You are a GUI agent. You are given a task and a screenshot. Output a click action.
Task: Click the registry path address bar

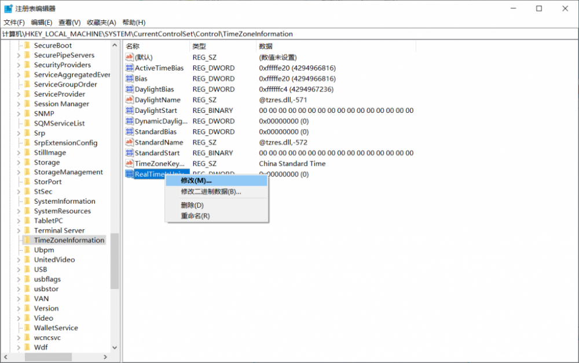pyautogui.click(x=289, y=34)
